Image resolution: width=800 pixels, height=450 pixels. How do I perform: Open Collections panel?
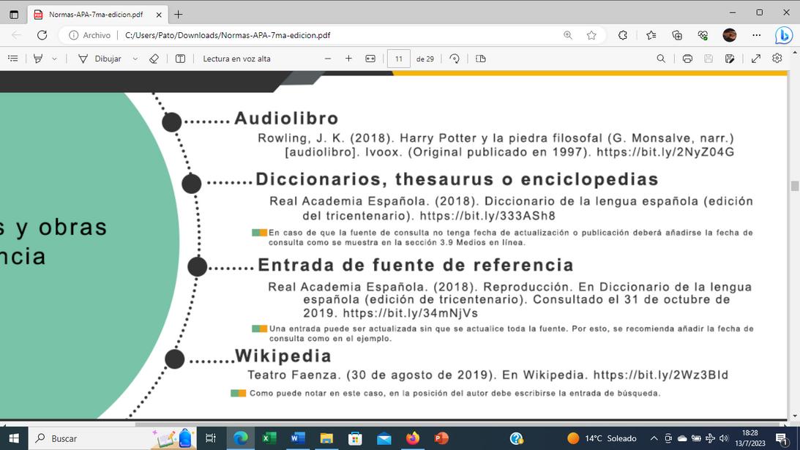(x=677, y=34)
